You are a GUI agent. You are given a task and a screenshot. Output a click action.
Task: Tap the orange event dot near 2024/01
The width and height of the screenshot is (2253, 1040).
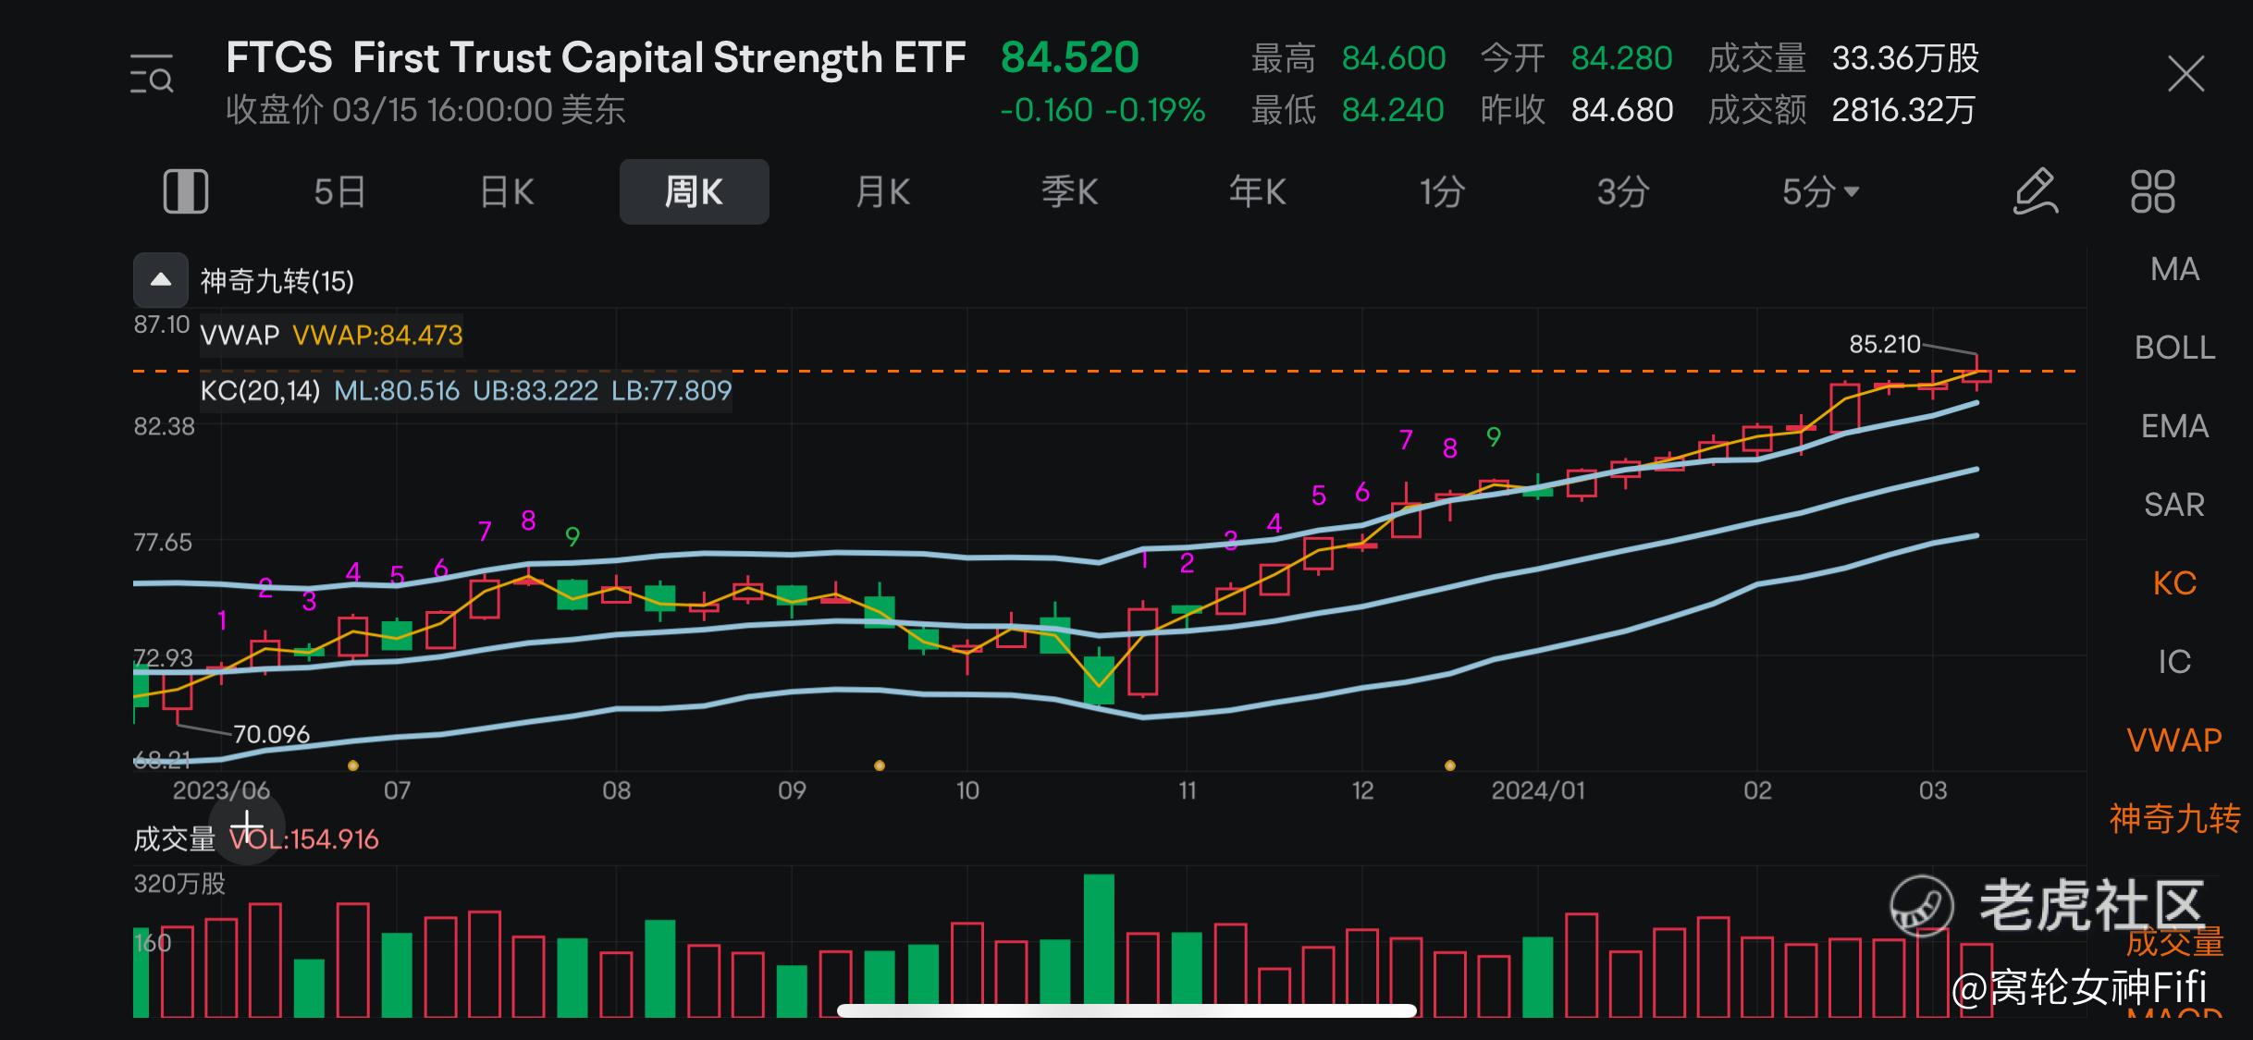point(1450,765)
